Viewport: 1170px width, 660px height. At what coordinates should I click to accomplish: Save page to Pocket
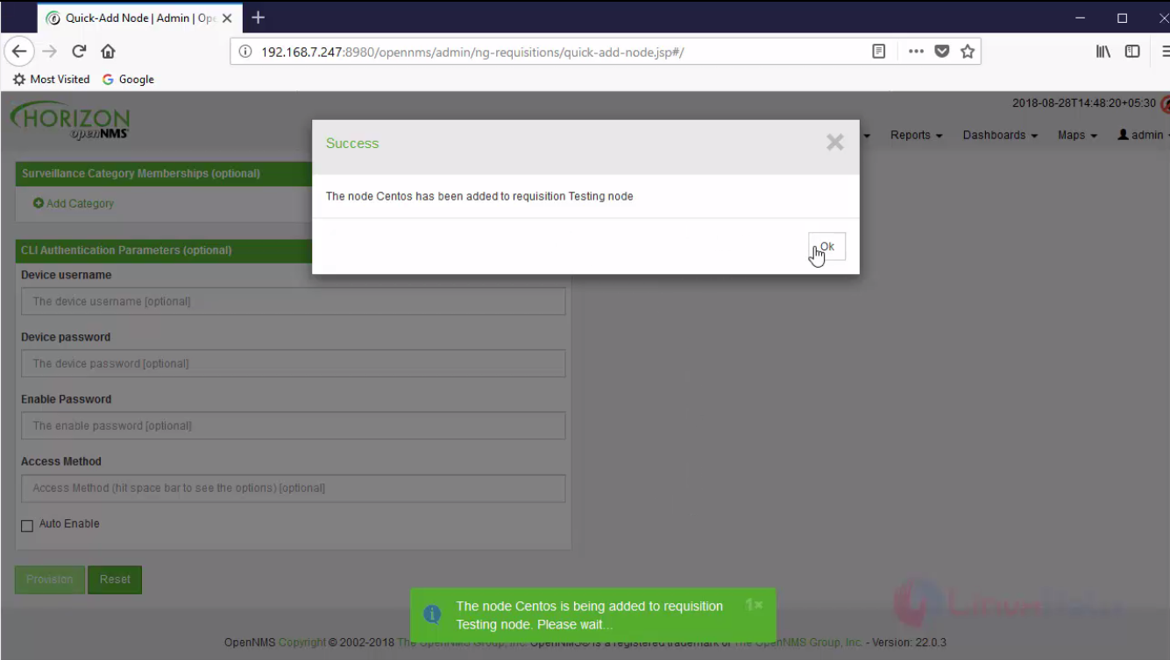click(942, 52)
